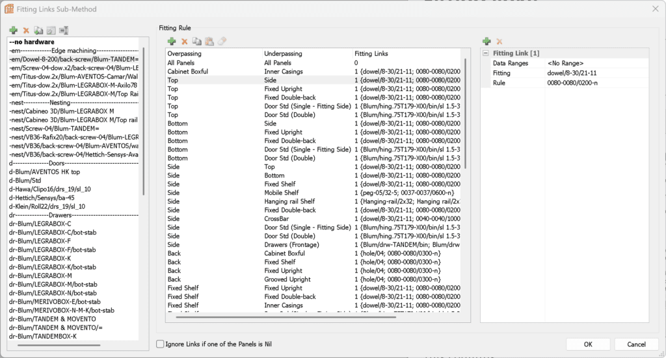Edit the Rule value 0080-0080/0200-n
666x358 pixels.
point(597,83)
